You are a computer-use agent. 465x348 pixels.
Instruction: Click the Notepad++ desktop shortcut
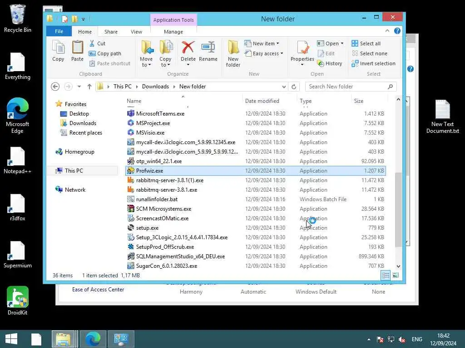pos(18,160)
